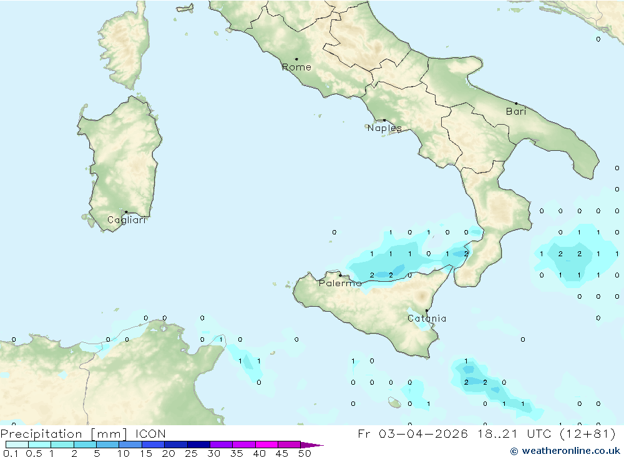Click the black dot marking Rome
The height and width of the screenshot is (457, 624).
(x=296, y=59)
